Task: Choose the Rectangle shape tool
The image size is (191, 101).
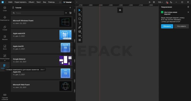Action: pos(80,19)
